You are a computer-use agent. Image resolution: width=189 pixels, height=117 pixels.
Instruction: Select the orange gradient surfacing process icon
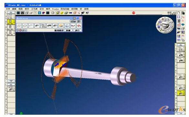tap(61, 26)
